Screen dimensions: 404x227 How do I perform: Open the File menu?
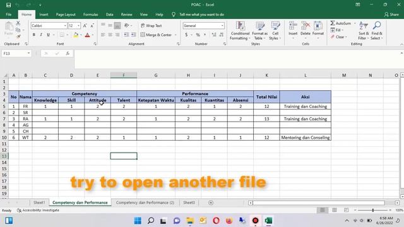(8, 15)
